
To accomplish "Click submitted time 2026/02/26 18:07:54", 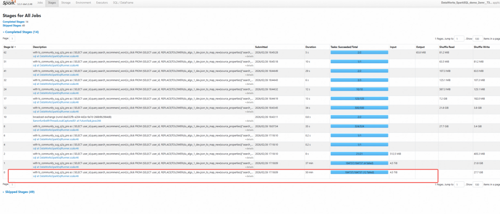I will tap(266, 126).
